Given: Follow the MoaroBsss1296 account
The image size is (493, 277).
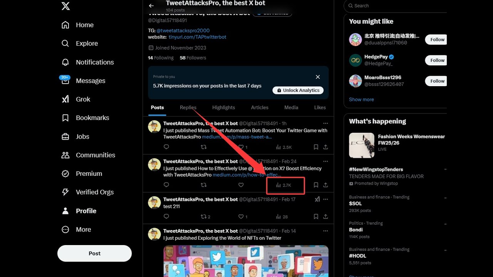Looking at the screenshot, I should pyautogui.click(x=437, y=81).
